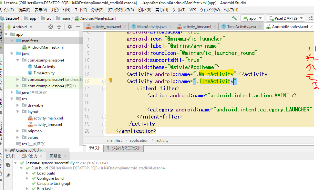Collapse com.example.lesson4 package arrow
319x190 pixels.
tap(18, 60)
